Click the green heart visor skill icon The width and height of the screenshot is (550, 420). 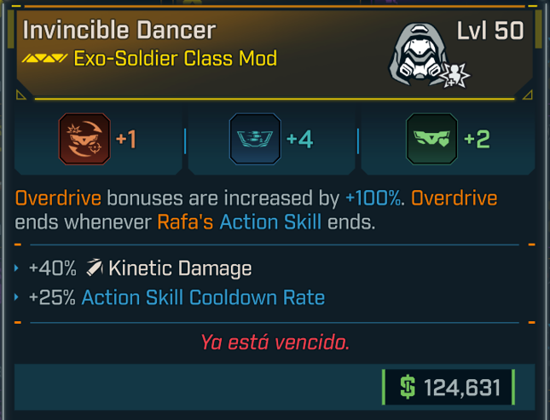coord(431,139)
